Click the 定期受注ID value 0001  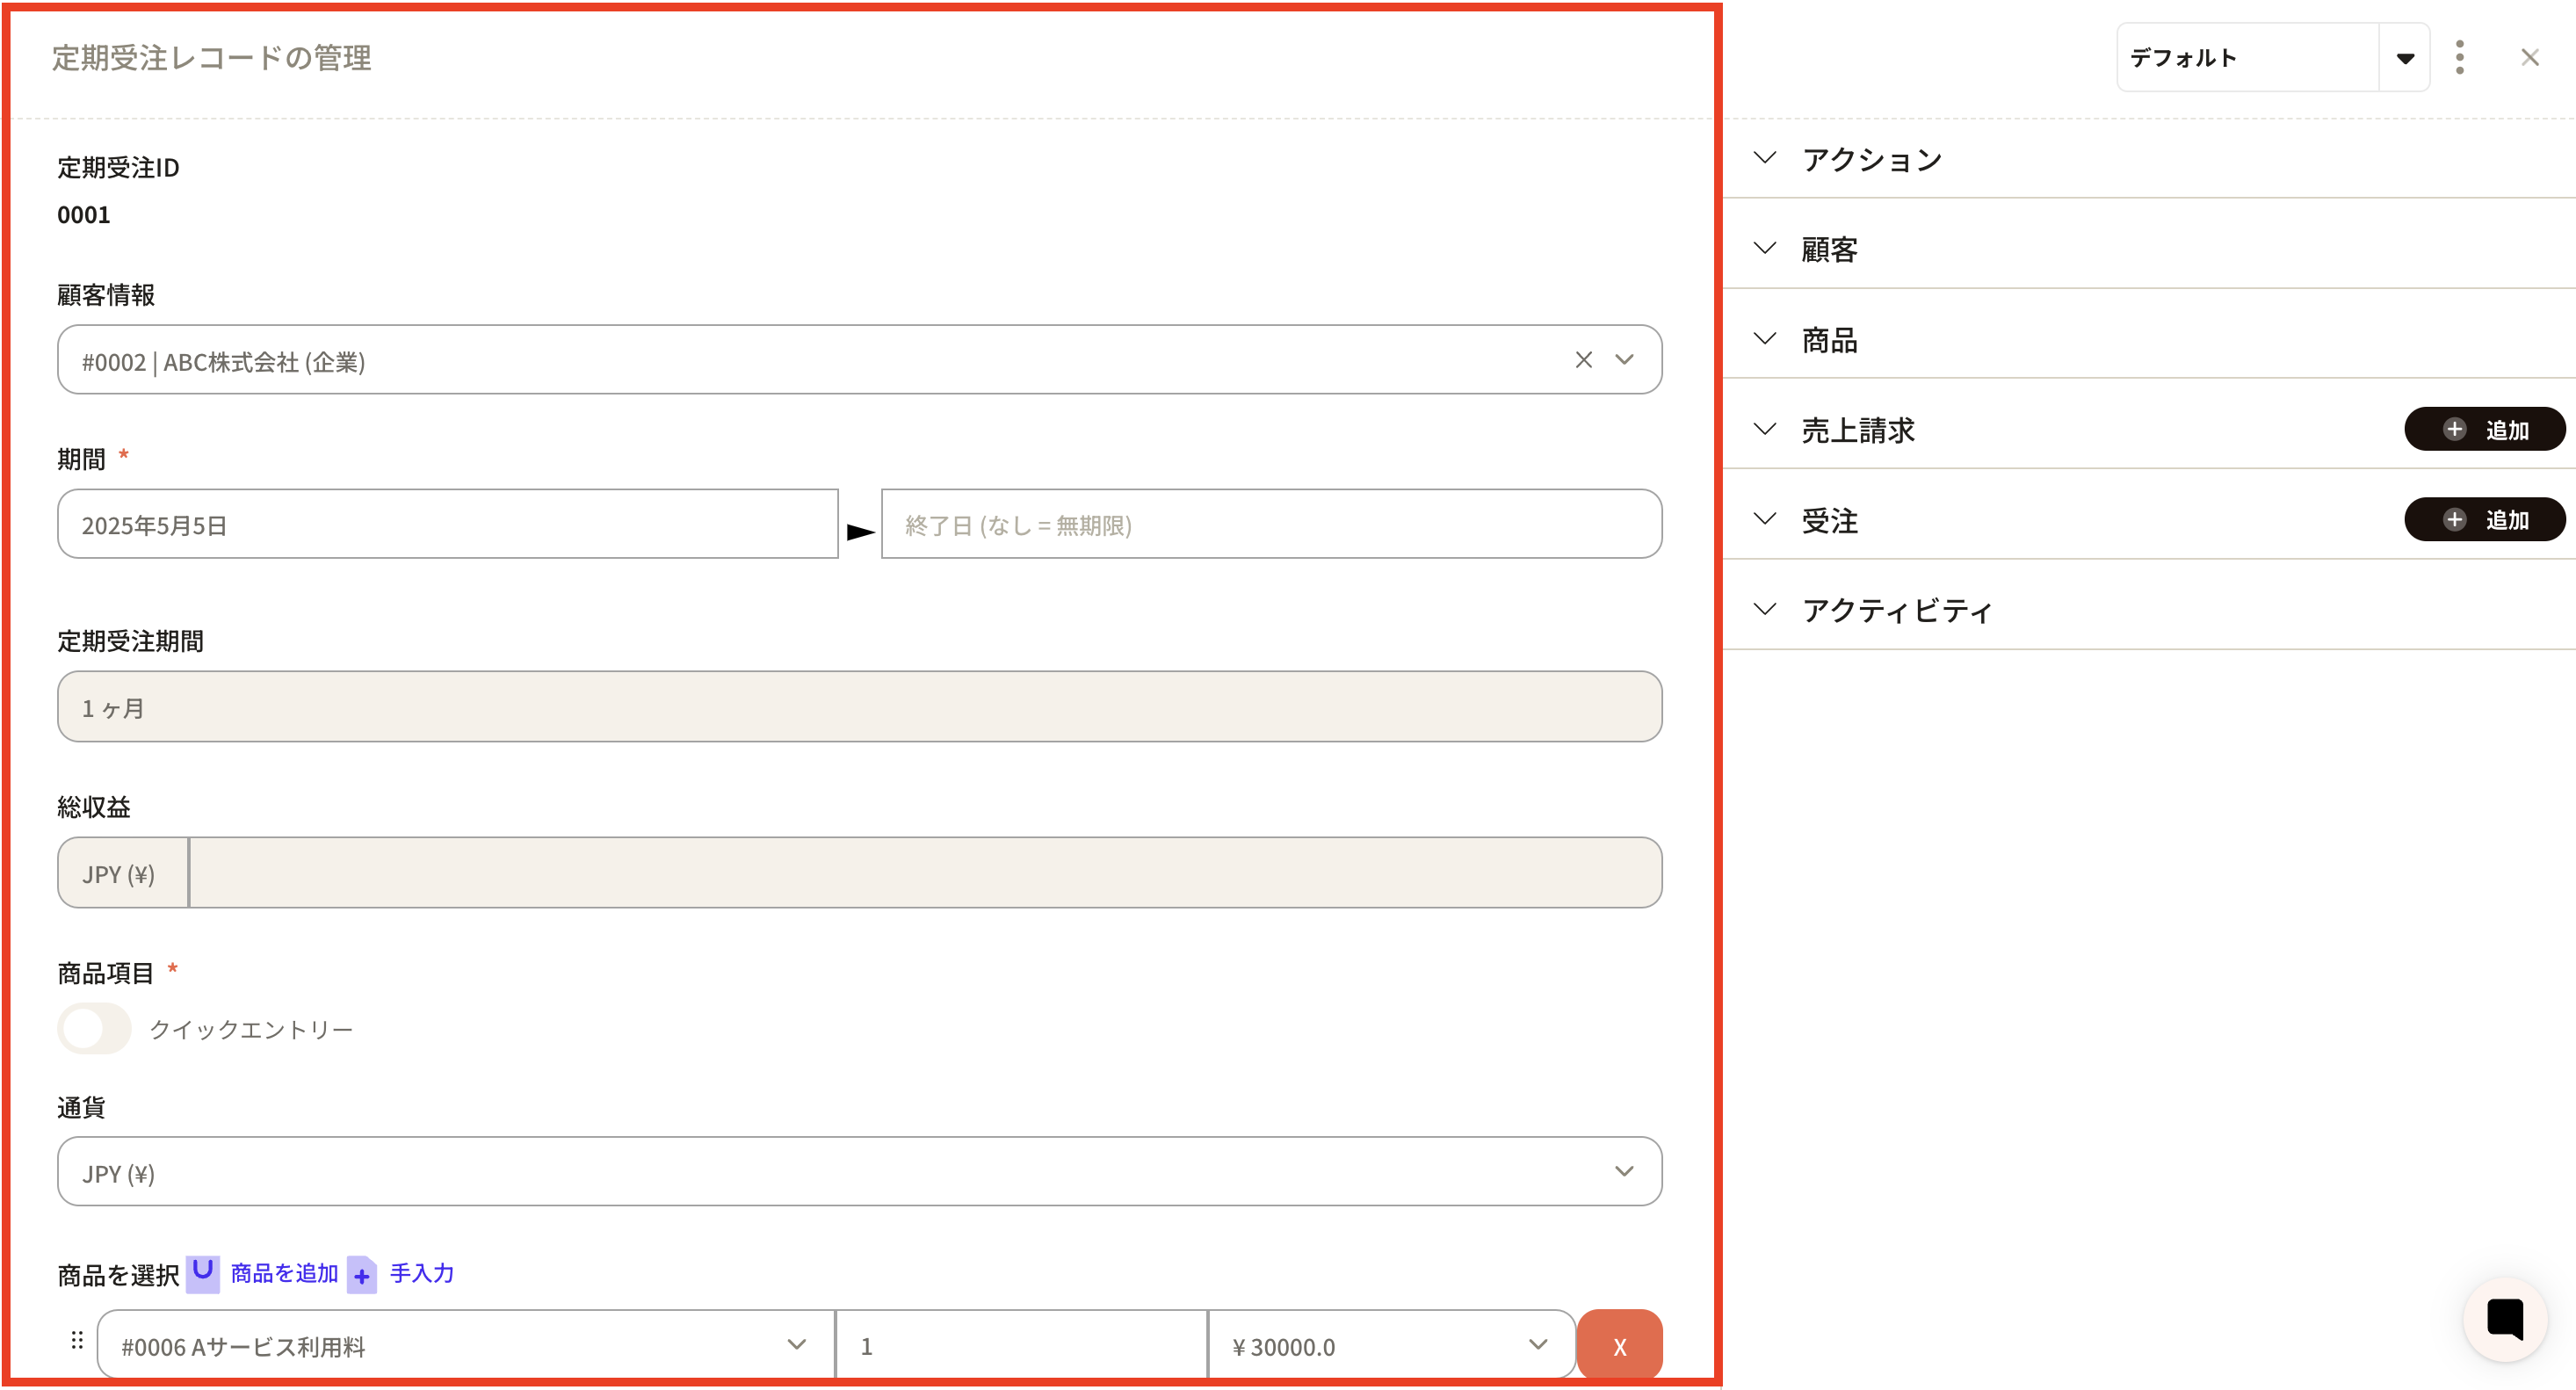tap(83, 214)
